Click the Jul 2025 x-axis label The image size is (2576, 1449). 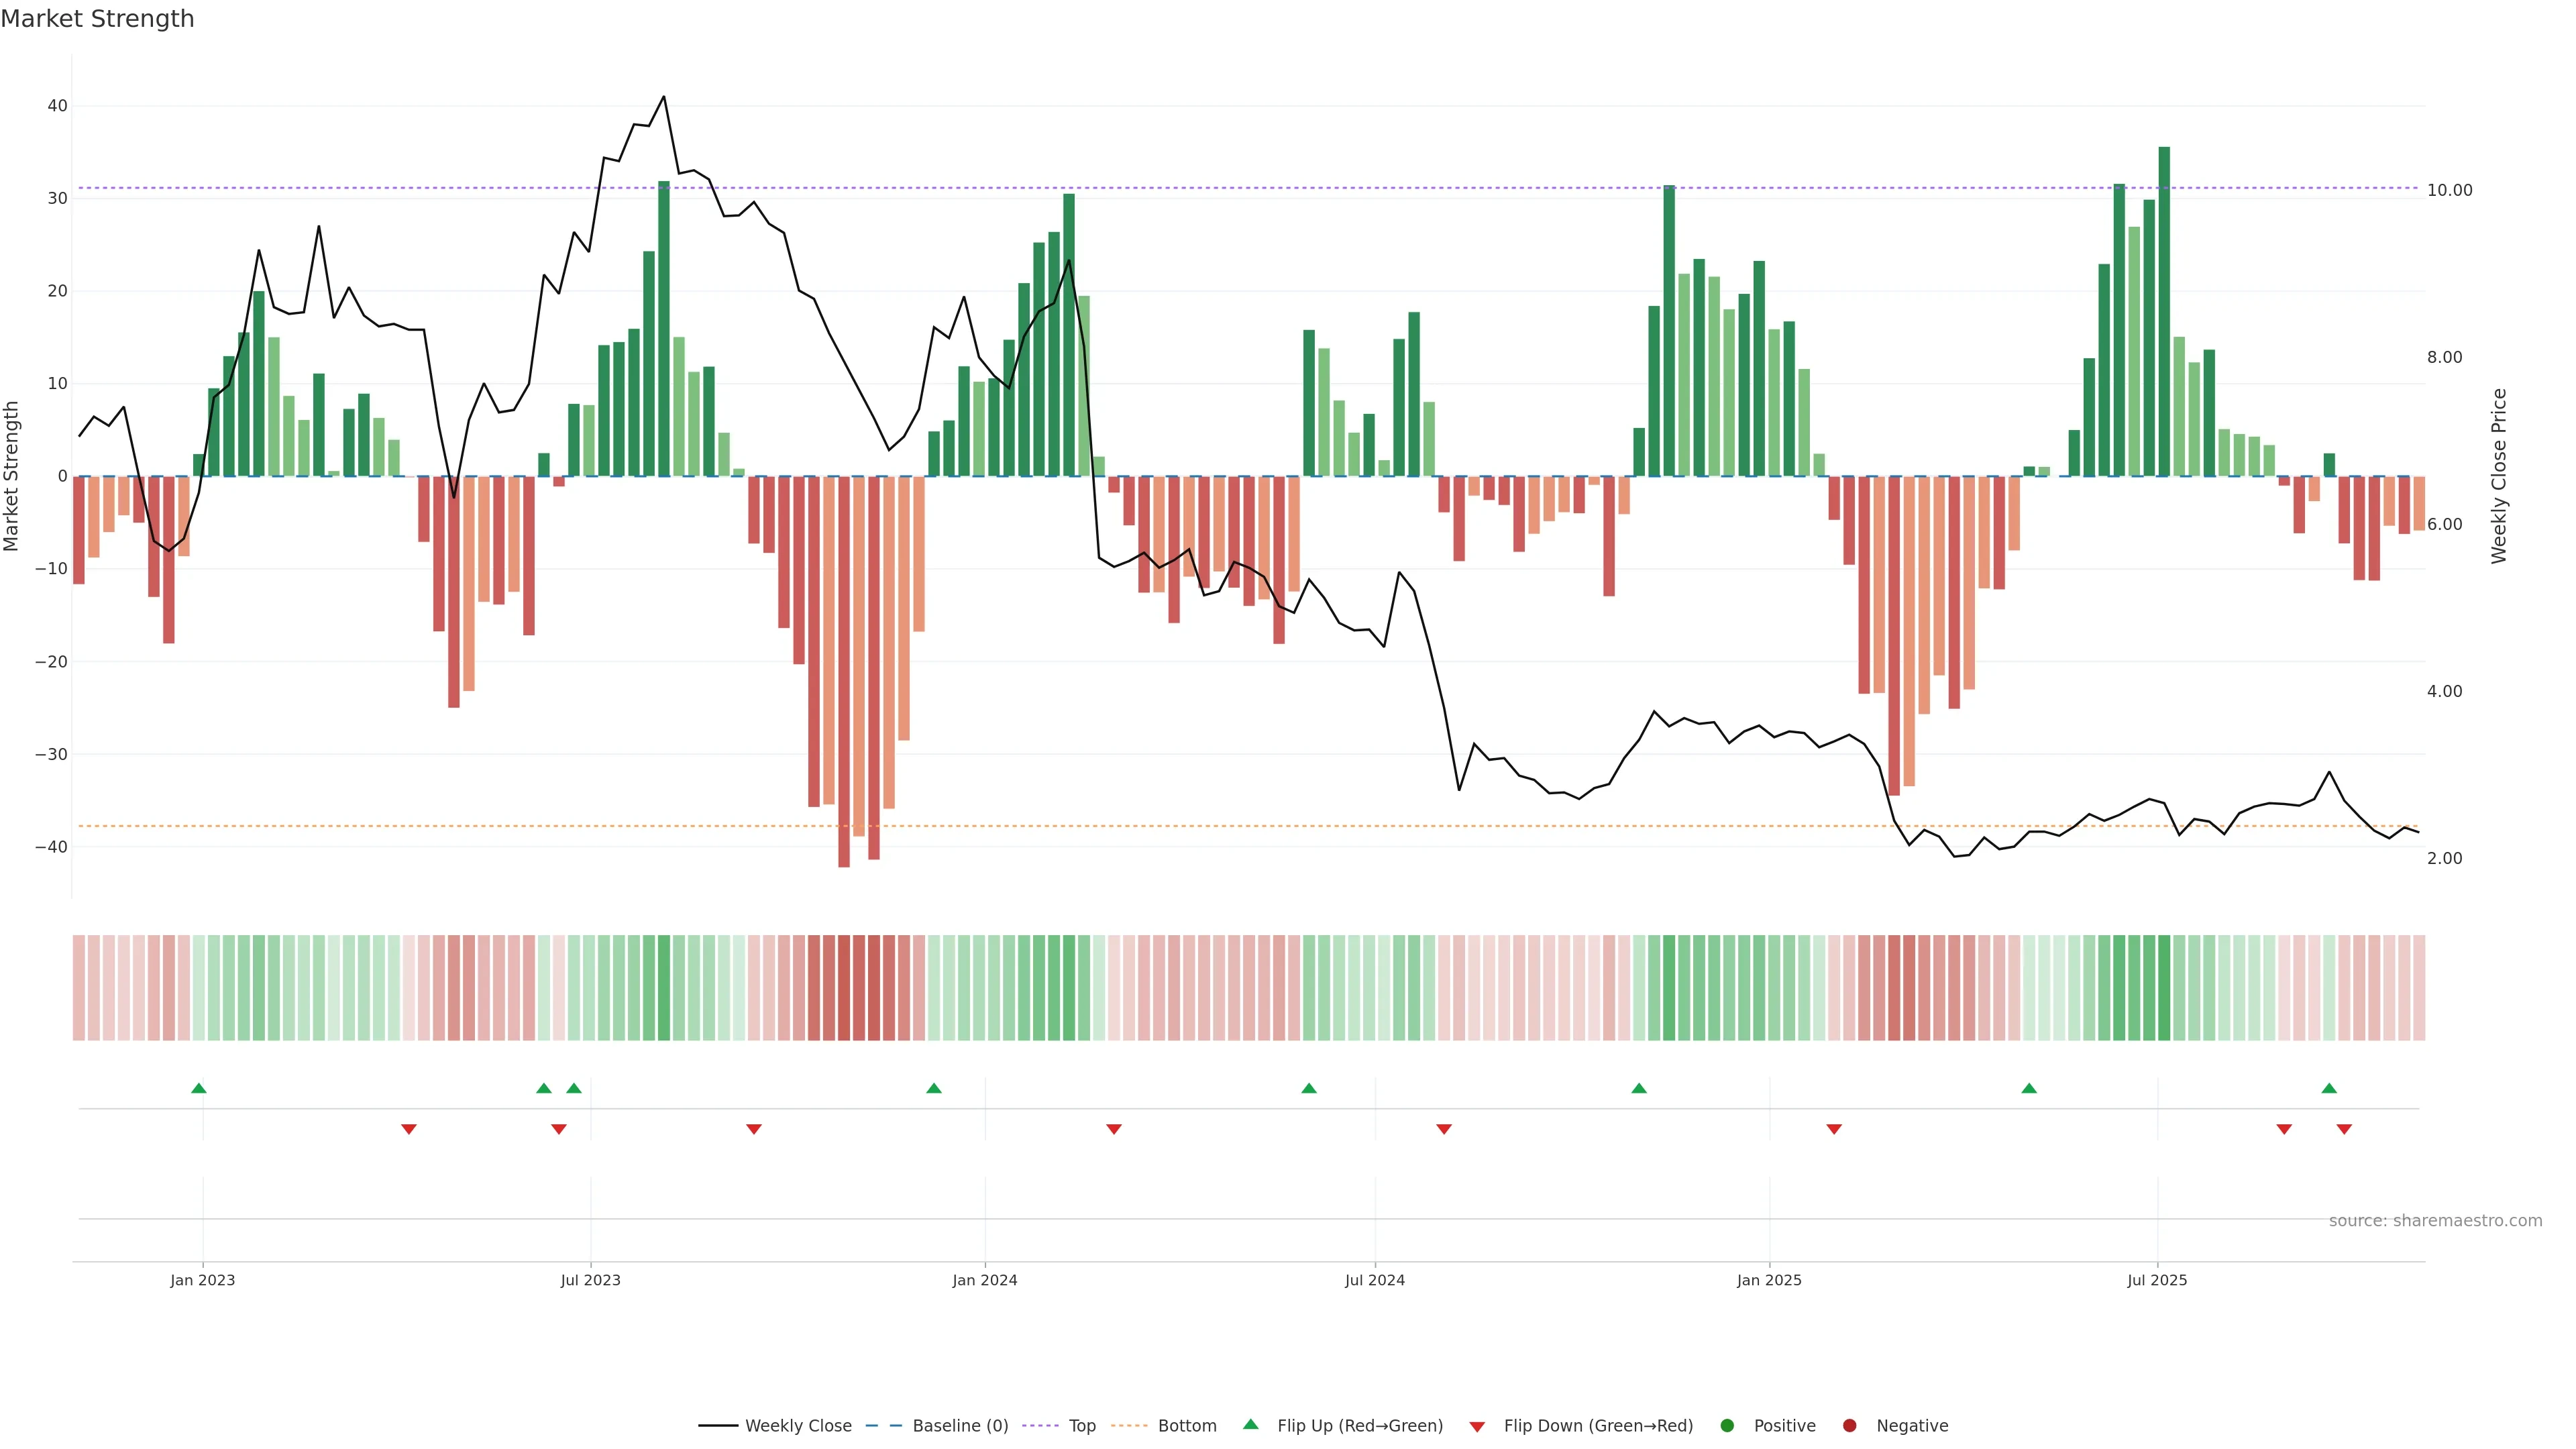[2157, 1280]
